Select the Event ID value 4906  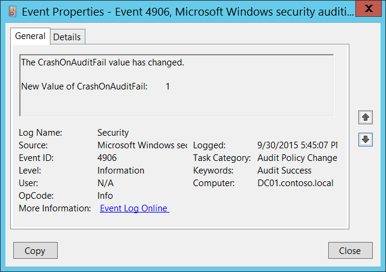pos(107,158)
